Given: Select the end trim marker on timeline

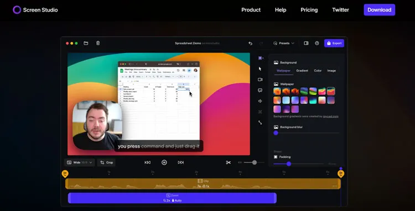Looking at the screenshot, I should [x=341, y=173].
